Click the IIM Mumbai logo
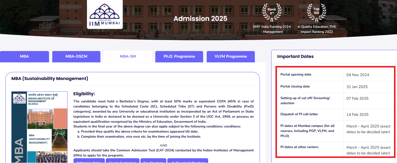Image resolution: width=397 pixels, height=163 pixels. (x=105, y=14)
